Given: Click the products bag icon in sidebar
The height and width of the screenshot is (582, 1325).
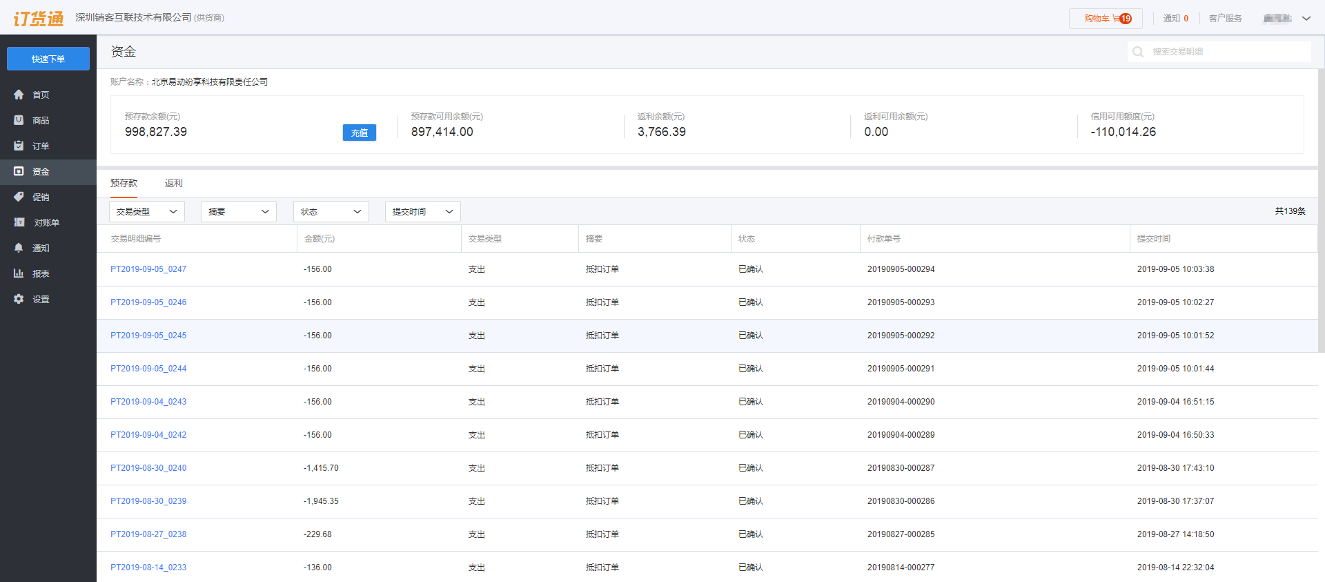Looking at the screenshot, I should (x=19, y=120).
